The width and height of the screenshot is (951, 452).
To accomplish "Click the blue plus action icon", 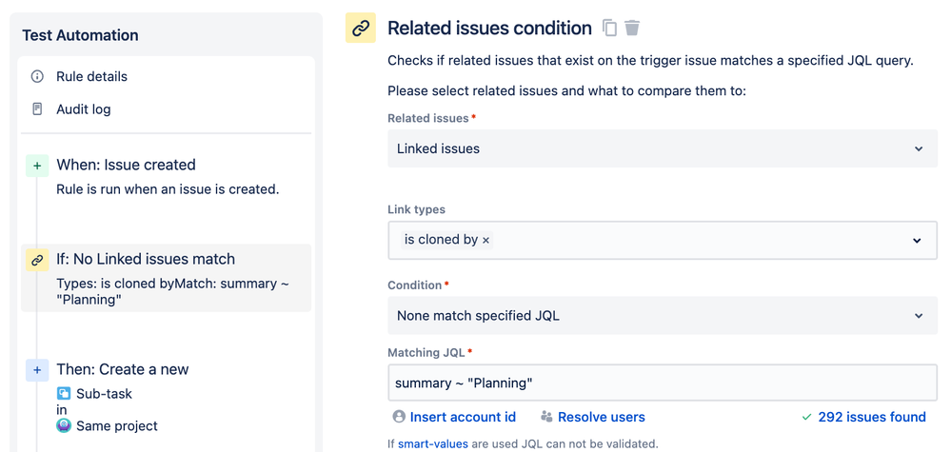I will 37,370.
